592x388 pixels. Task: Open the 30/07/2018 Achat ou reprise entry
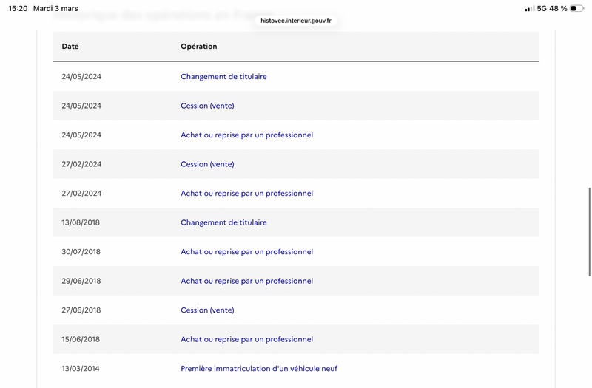tap(247, 252)
